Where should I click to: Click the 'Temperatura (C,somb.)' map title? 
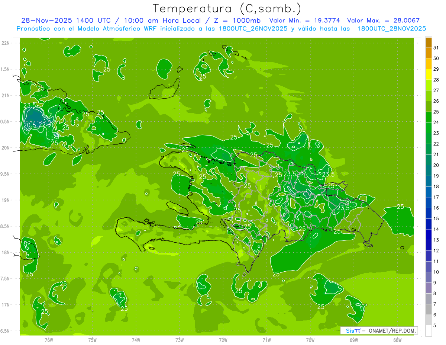point(227,9)
